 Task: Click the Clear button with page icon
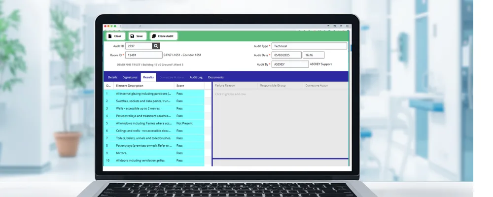[115, 36]
